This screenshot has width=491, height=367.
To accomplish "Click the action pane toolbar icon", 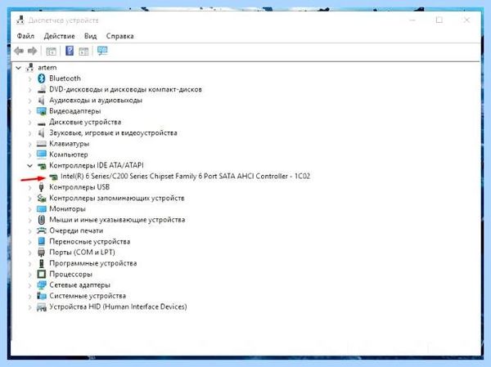I will point(84,51).
